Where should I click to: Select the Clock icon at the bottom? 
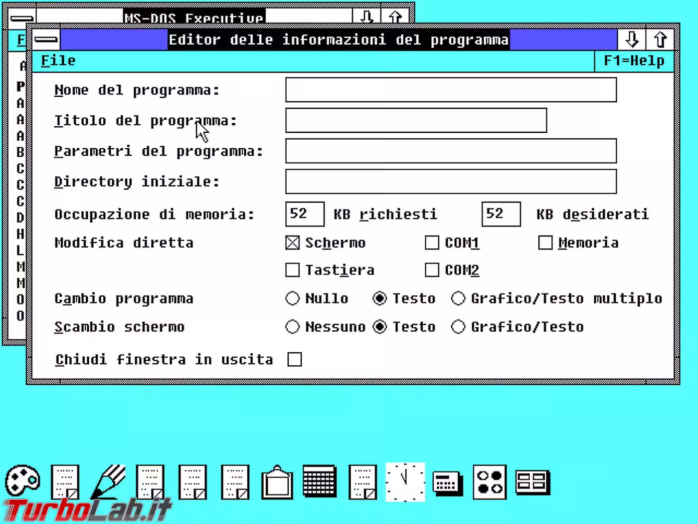point(405,482)
